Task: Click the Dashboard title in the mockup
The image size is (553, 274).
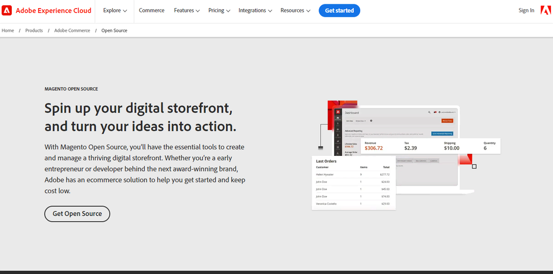Action: point(352,113)
